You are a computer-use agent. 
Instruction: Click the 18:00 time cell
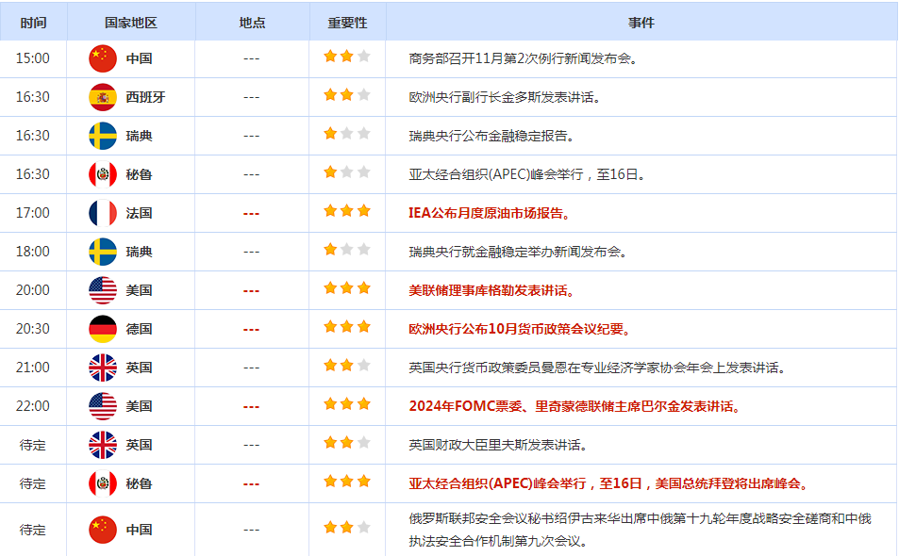tap(33, 252)
